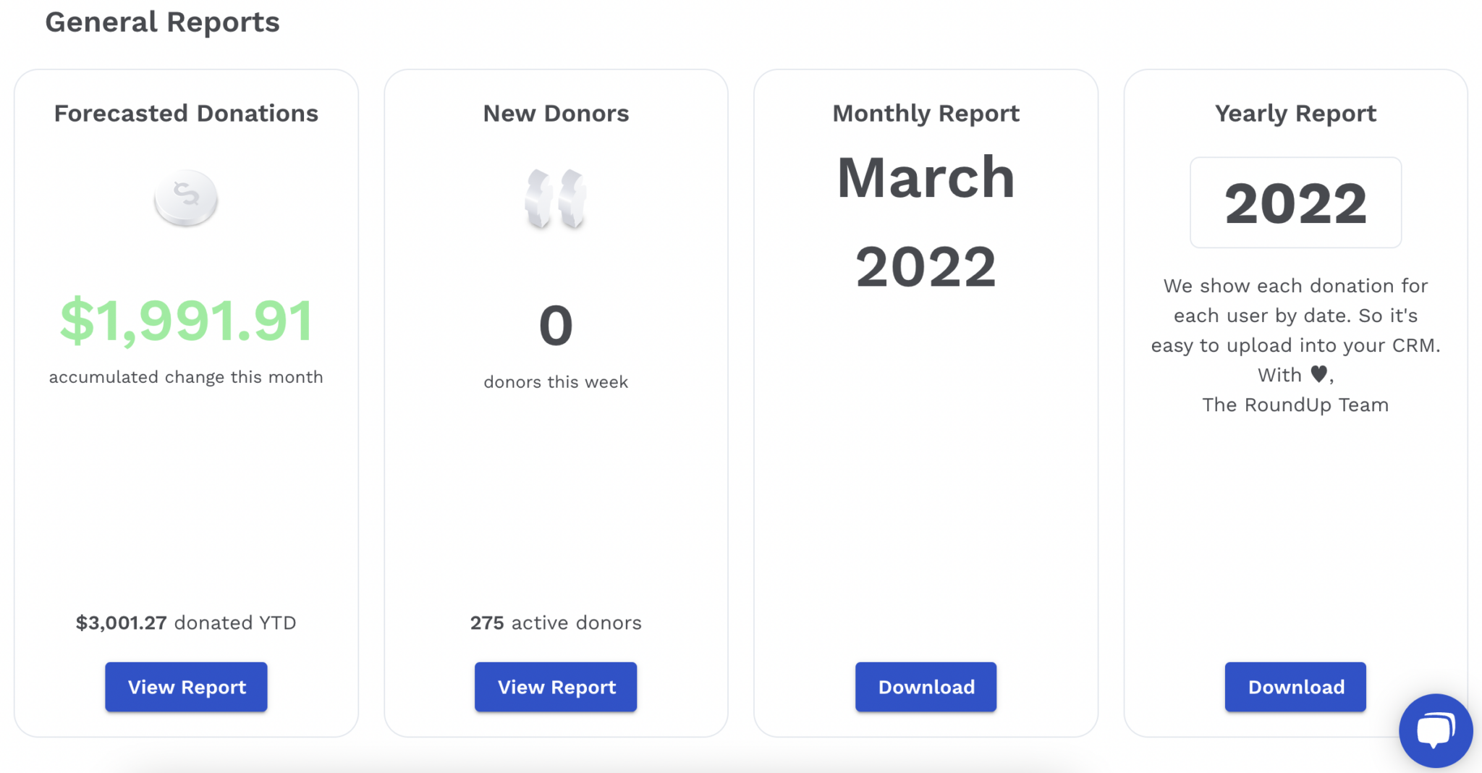1482x773 pixels.
Task: Click the View Report button under New Donors
Action: coord(555,687)
